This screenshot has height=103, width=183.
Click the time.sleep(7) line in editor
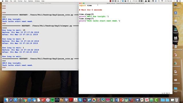[x=86, y=19]
